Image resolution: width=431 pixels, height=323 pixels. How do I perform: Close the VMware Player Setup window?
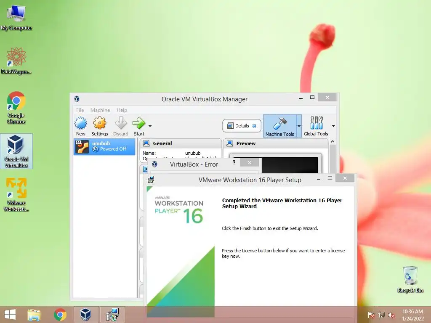tap(345, 178)
